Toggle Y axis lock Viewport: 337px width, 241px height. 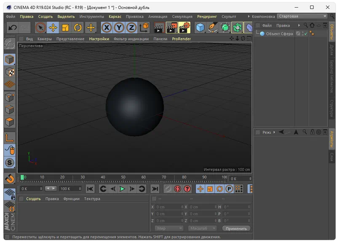coord(119,27)
